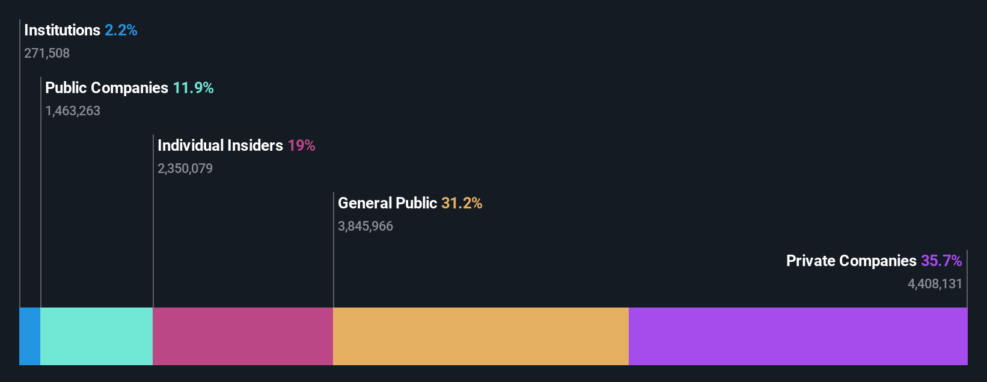Click the purple Private Companies bar segment

tap(798, 336)
